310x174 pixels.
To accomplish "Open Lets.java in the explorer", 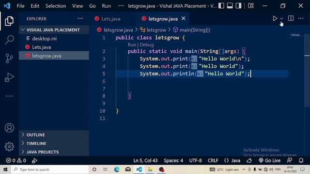I will click(54, 47).
